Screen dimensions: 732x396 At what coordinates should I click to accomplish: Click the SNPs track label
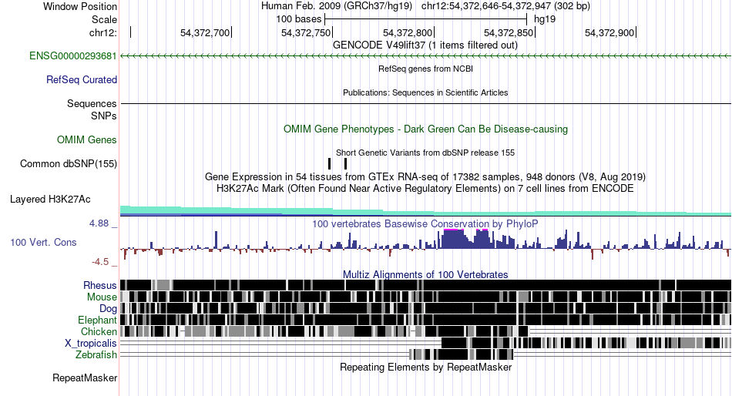coord(104,116)
